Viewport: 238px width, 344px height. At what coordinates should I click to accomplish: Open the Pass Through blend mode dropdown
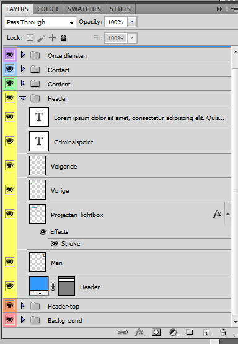[40, 22]
